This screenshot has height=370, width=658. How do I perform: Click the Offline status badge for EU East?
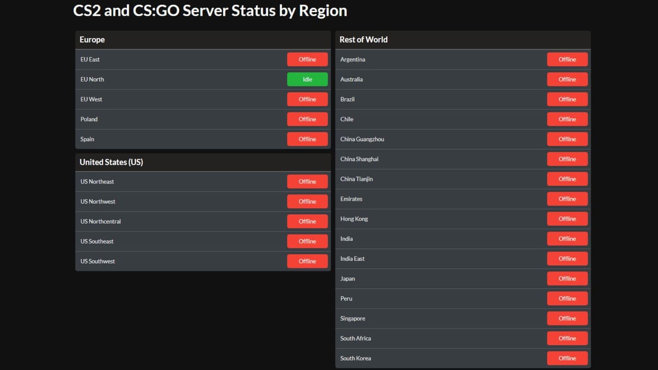(x=308, y=59)
